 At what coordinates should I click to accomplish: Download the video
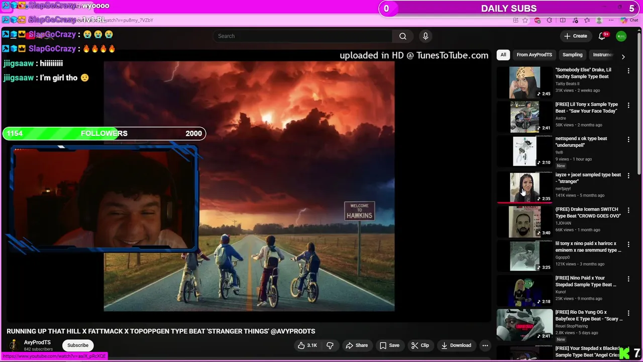coord(456,345)
